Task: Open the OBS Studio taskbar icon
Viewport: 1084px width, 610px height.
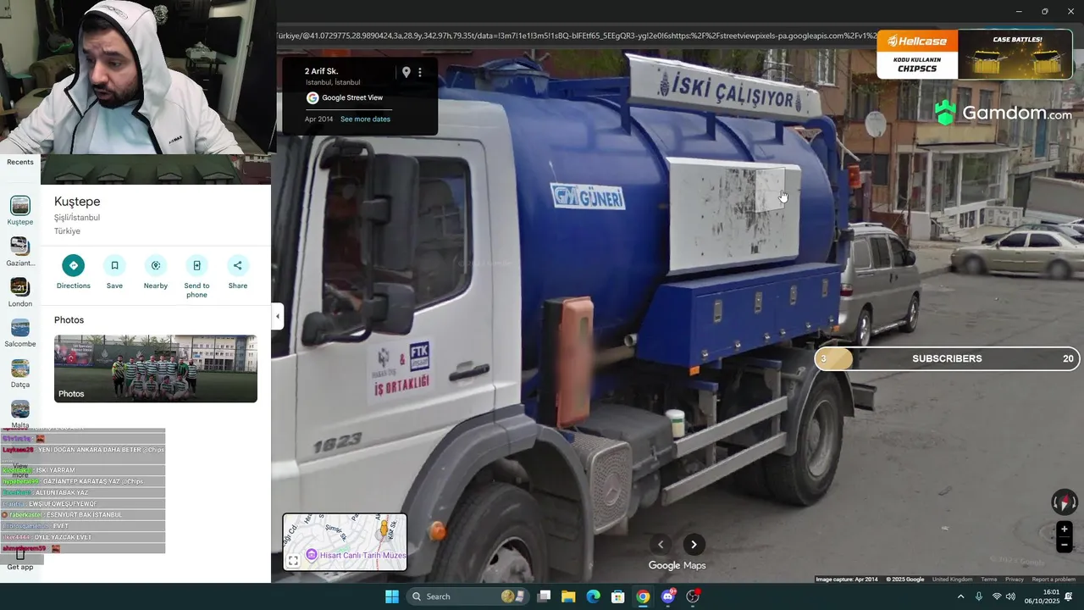Action: [x=693, y=596]
